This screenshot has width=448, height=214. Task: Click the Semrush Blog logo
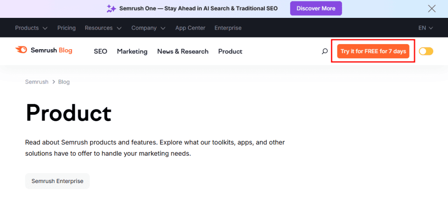(44, 51)
